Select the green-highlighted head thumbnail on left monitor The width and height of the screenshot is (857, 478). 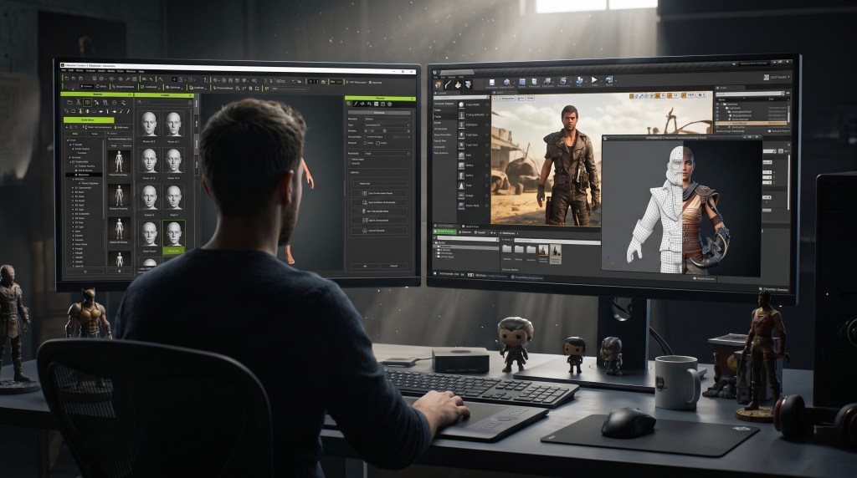pyautogui.click(x=174, y=236)
